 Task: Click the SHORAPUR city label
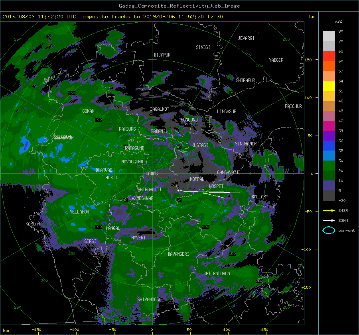point(245,80)
